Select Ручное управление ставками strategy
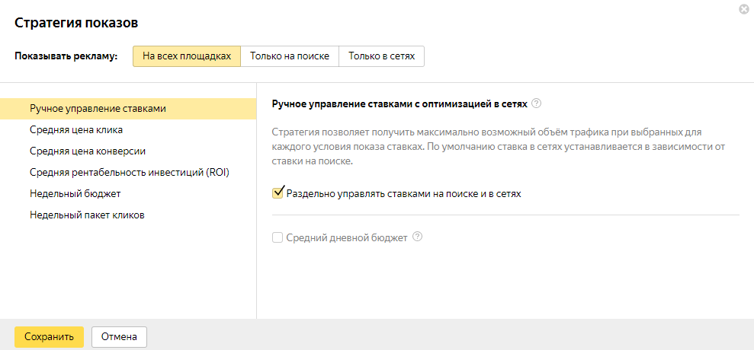 (x=128, y=109)
